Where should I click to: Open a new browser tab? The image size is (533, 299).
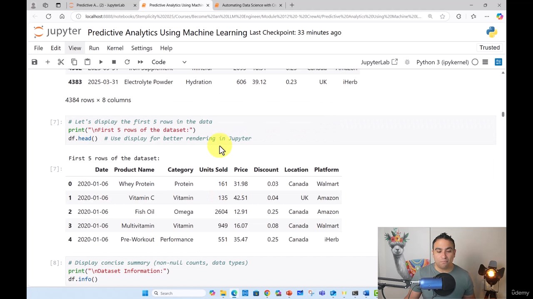click(x=292, y=5)
